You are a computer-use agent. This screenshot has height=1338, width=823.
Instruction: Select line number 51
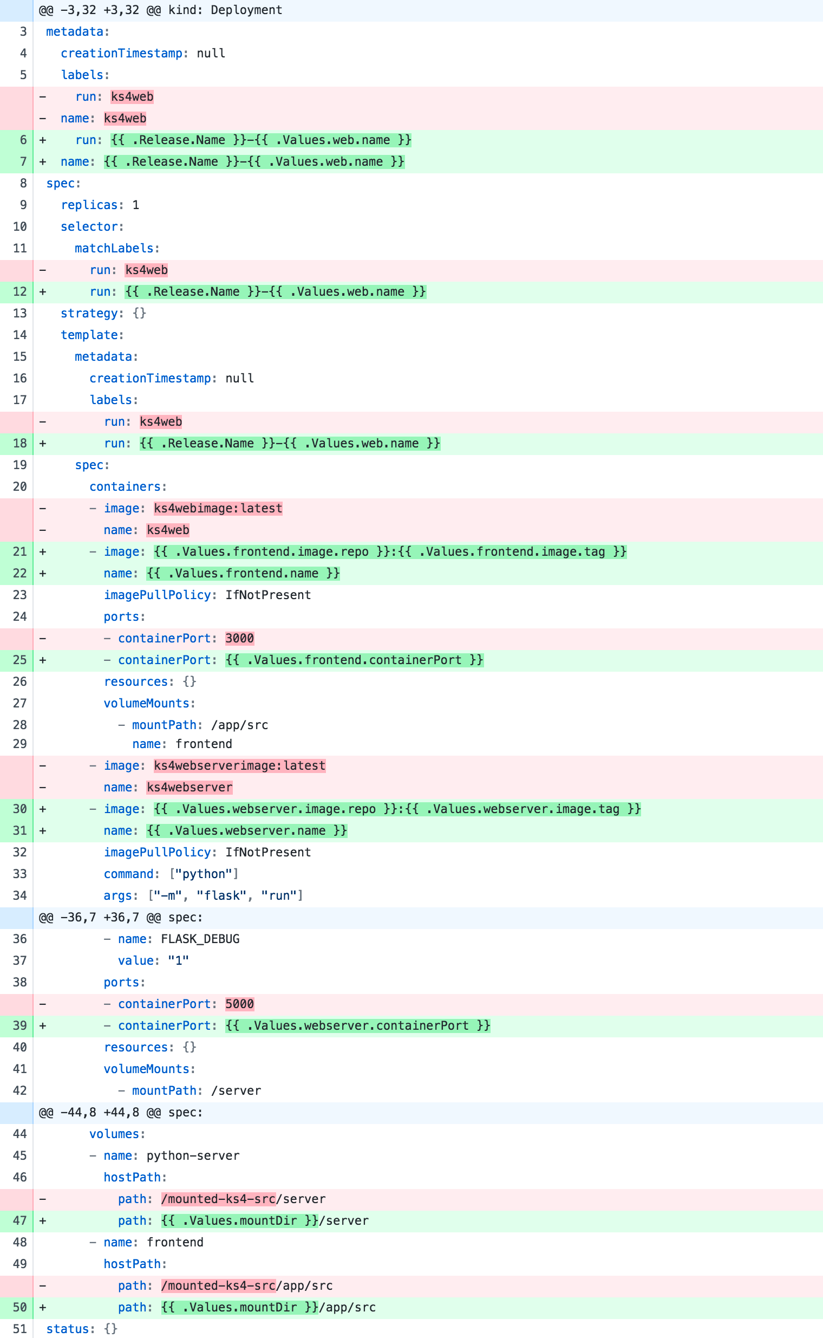(19, 1329)
